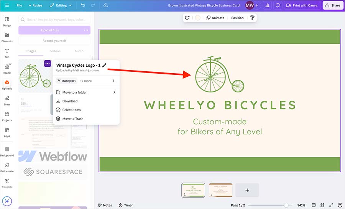Click the uploads search field
Image resolution: width=345 pixels, height=209 pixels.
coord(54,20)
